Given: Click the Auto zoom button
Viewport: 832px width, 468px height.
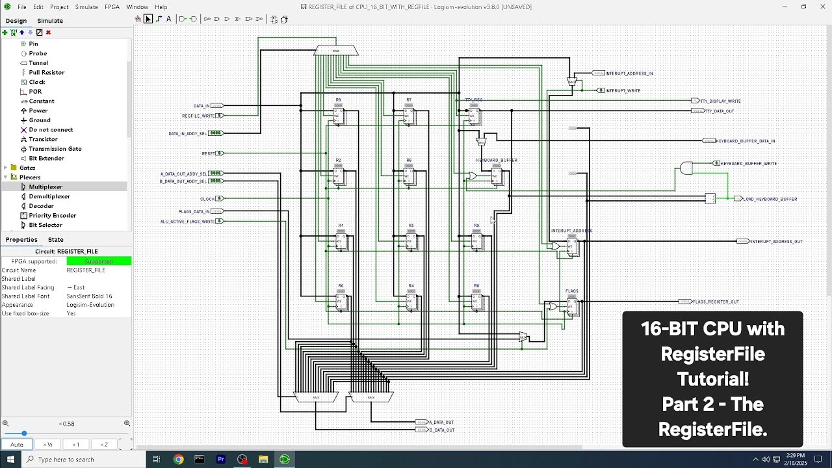Looking at the screenshot, I should (17, 445).
